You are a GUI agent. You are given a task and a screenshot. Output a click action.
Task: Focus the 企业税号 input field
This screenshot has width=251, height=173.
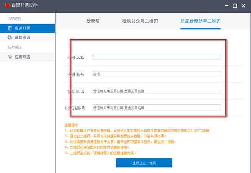(157, 74)
